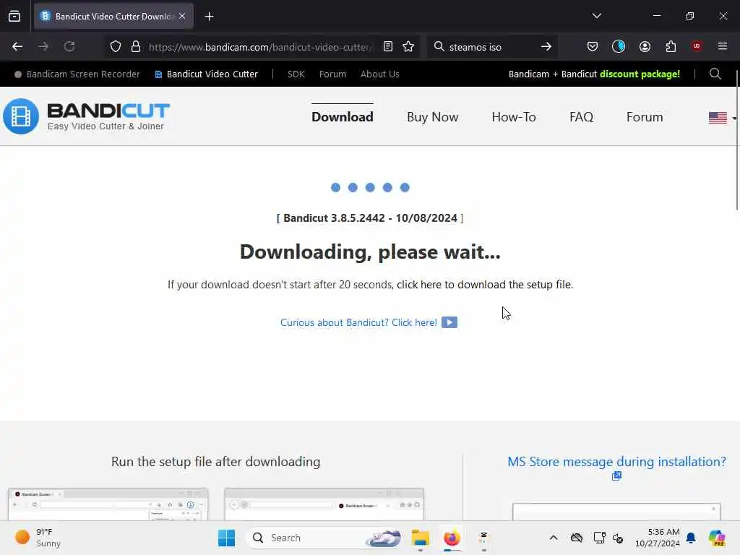Image resolution: width=740 pixels, height=555 pixels.
Task: Open Curious about Bandicut video link
Action: tap(358, 322)
